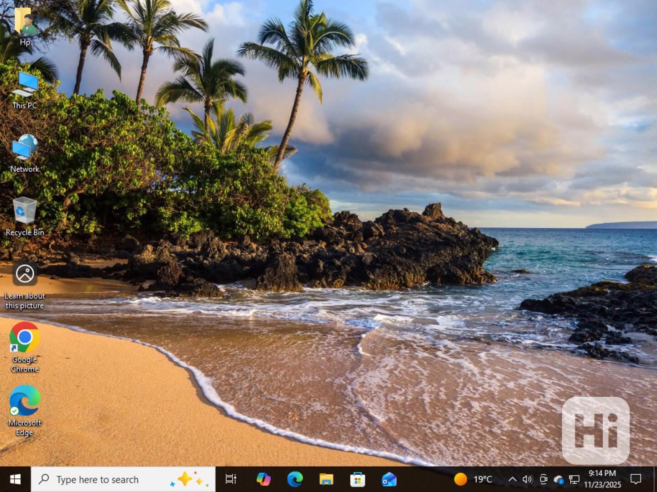Open the clock and calendar flyout
The height and width of the screenshot is (492, 657).
coord(602,479)
